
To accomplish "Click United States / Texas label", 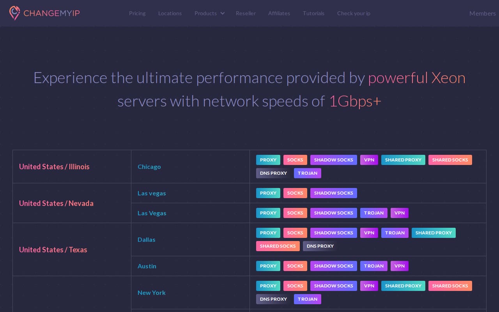I will tap(53, 250).
